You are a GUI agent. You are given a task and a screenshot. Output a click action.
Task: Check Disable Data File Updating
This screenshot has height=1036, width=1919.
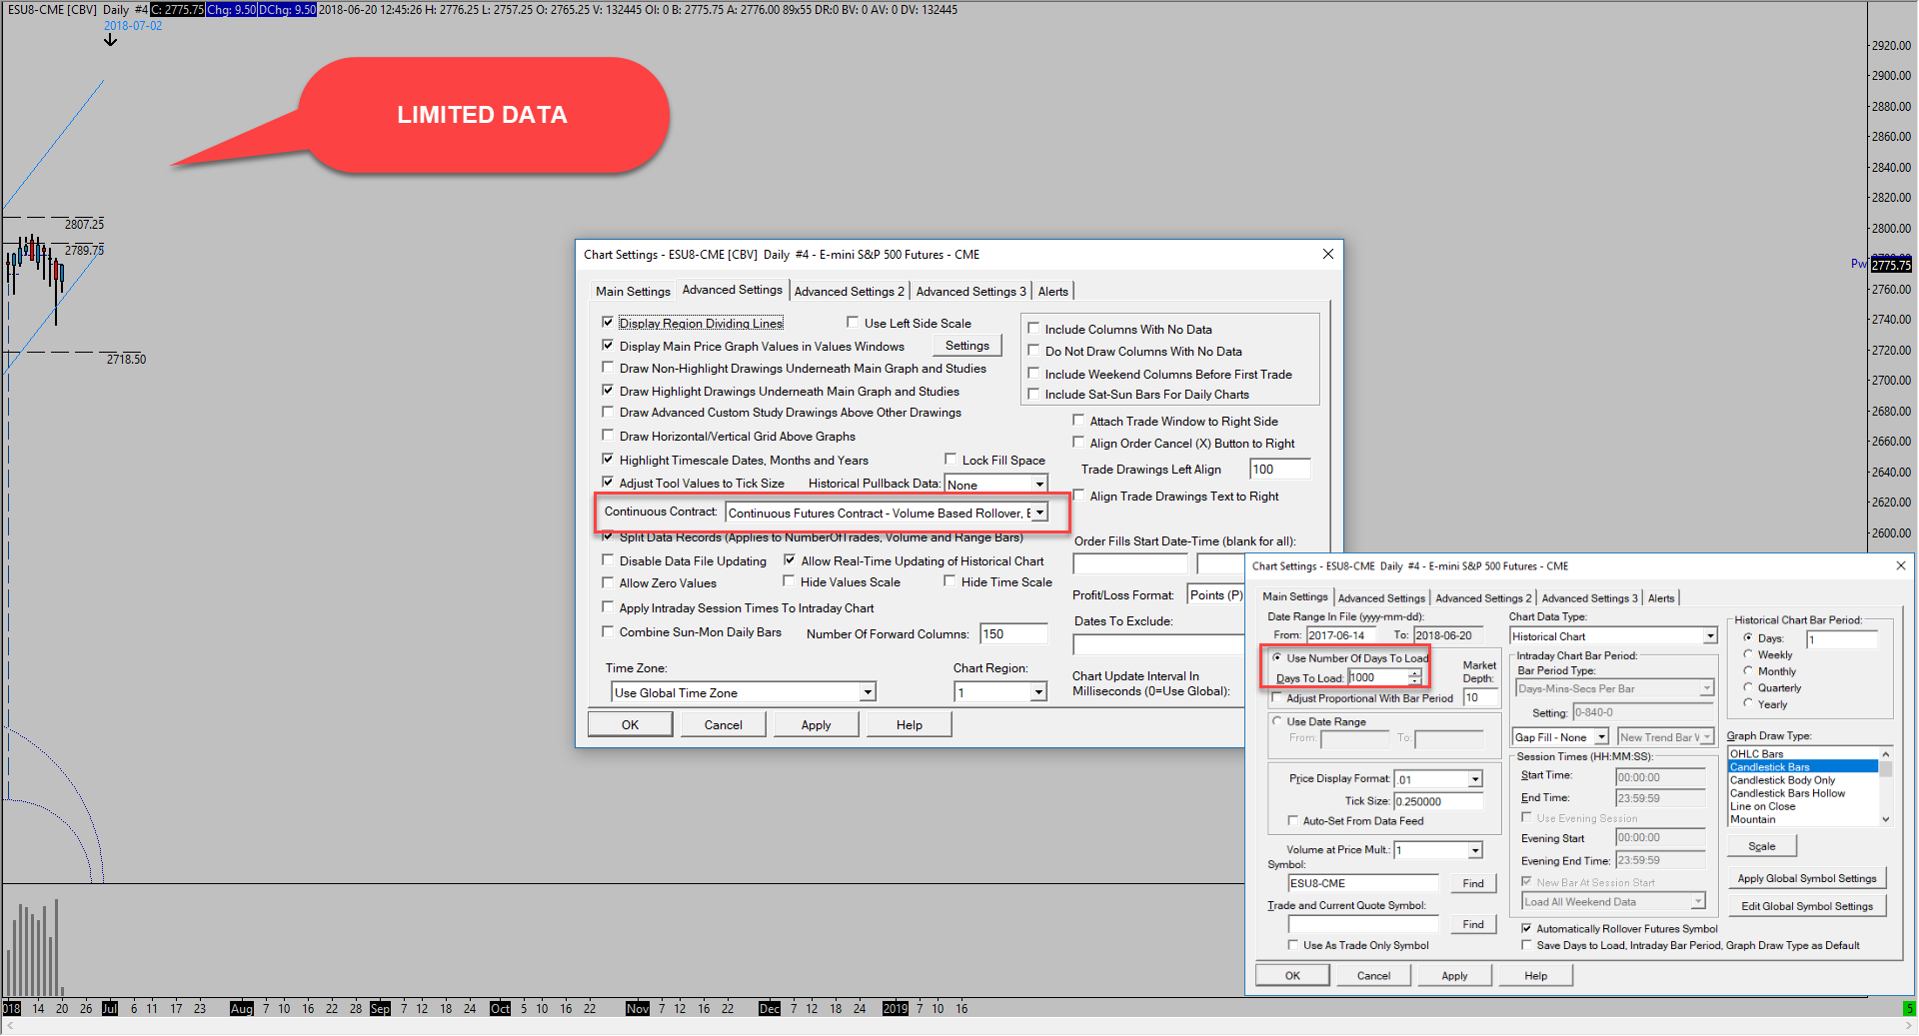coord(608,560)
